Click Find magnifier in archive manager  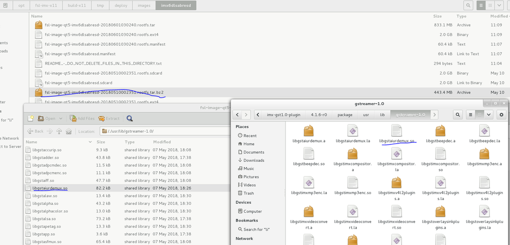click(130, 118)
